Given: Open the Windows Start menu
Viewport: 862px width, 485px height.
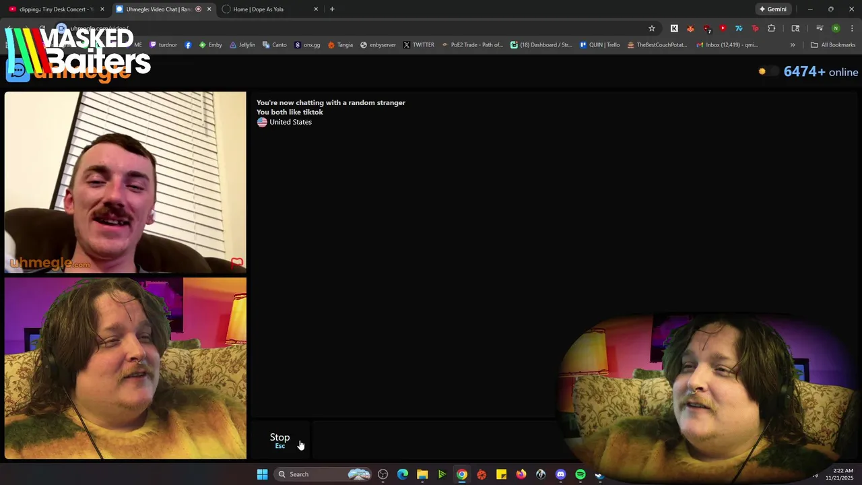Looking at the screenshot, I should 262,474.
